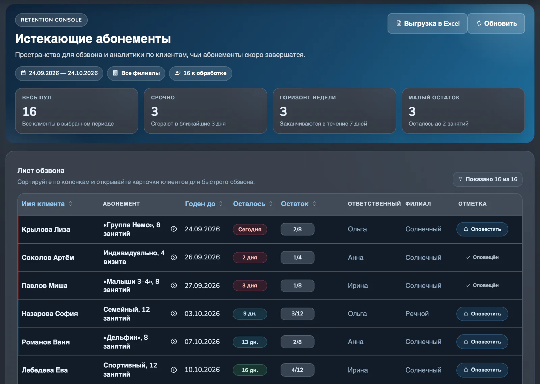Click the refresh icon in Обновить button
This screenshot has width=540, height=384.
click(x=479, y=23)
